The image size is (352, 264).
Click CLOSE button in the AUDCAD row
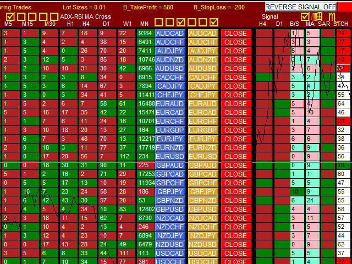(236, 33)
